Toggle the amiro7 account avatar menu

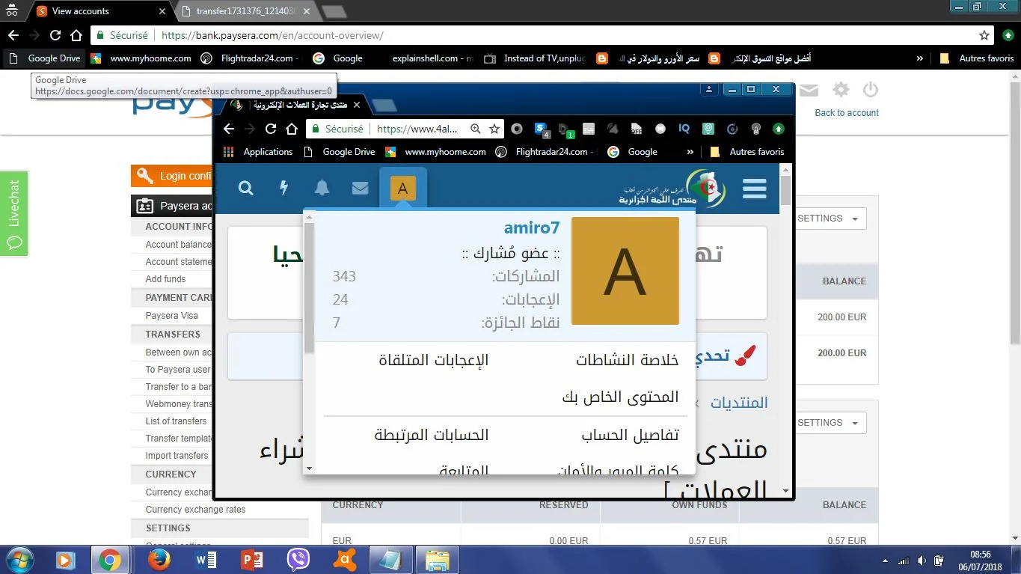pyautogui.click(x=402, y=188)
